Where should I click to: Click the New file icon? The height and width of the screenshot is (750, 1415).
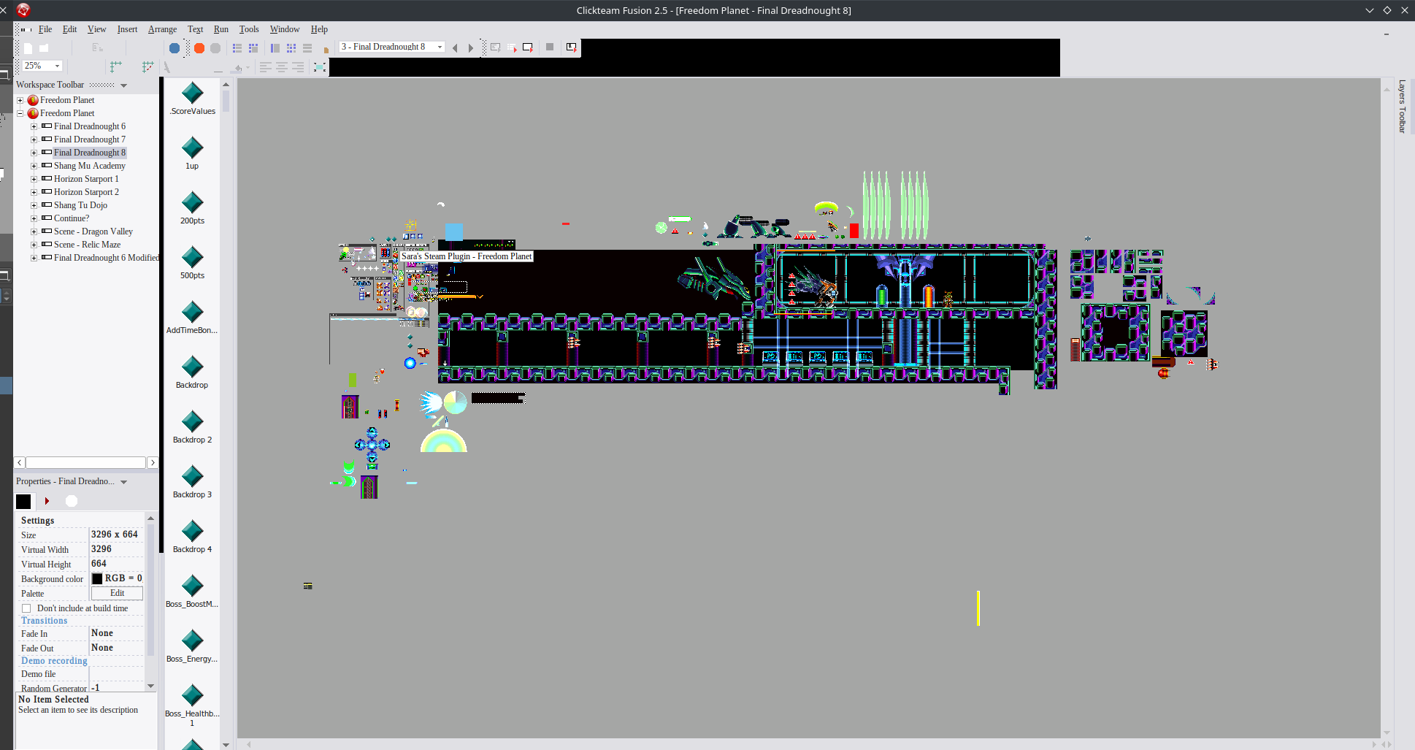(28, 48)
